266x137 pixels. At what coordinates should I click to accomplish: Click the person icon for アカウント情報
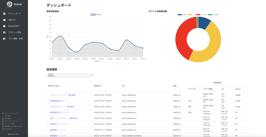point(4,32)
